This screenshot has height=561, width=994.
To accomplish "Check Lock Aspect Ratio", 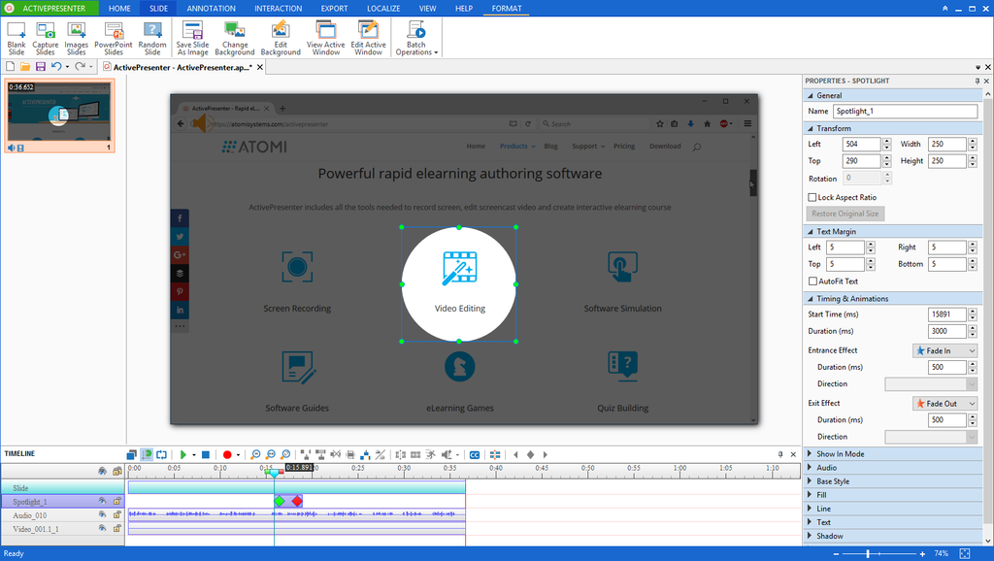I will click(x=812, y=197).
